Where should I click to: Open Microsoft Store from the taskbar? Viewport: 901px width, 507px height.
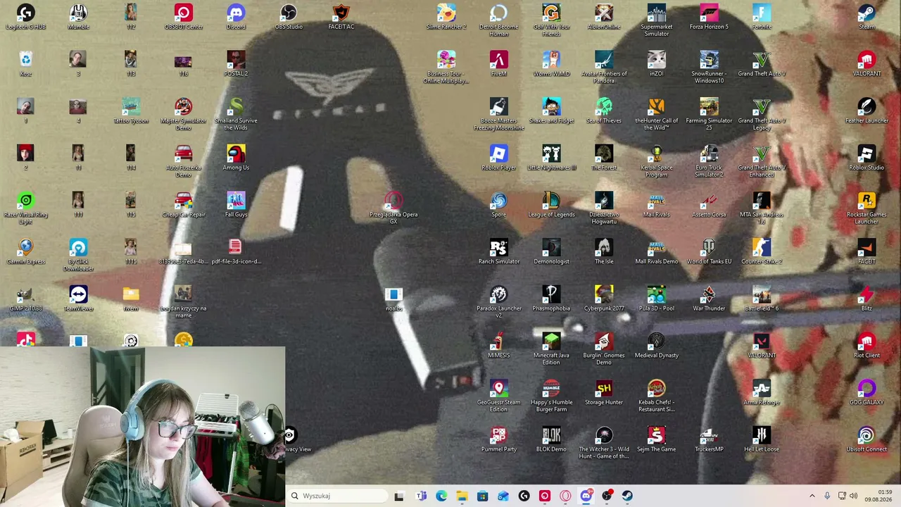click(x=482, y=496)
